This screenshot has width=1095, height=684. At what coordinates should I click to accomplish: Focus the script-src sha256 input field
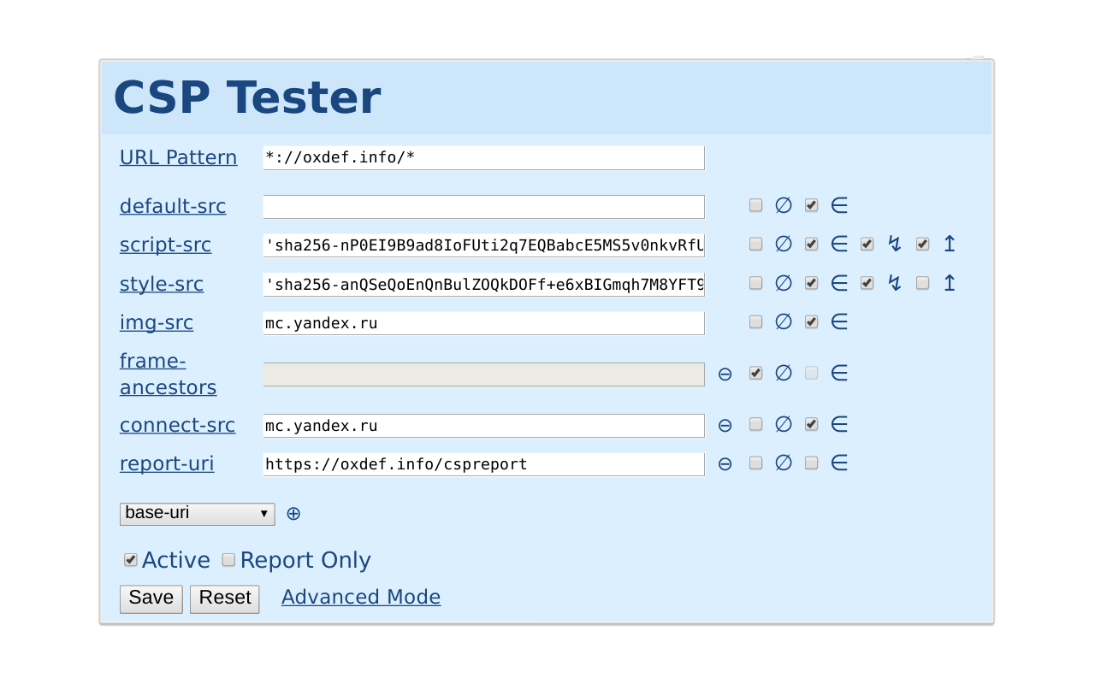tap(484, 245)
